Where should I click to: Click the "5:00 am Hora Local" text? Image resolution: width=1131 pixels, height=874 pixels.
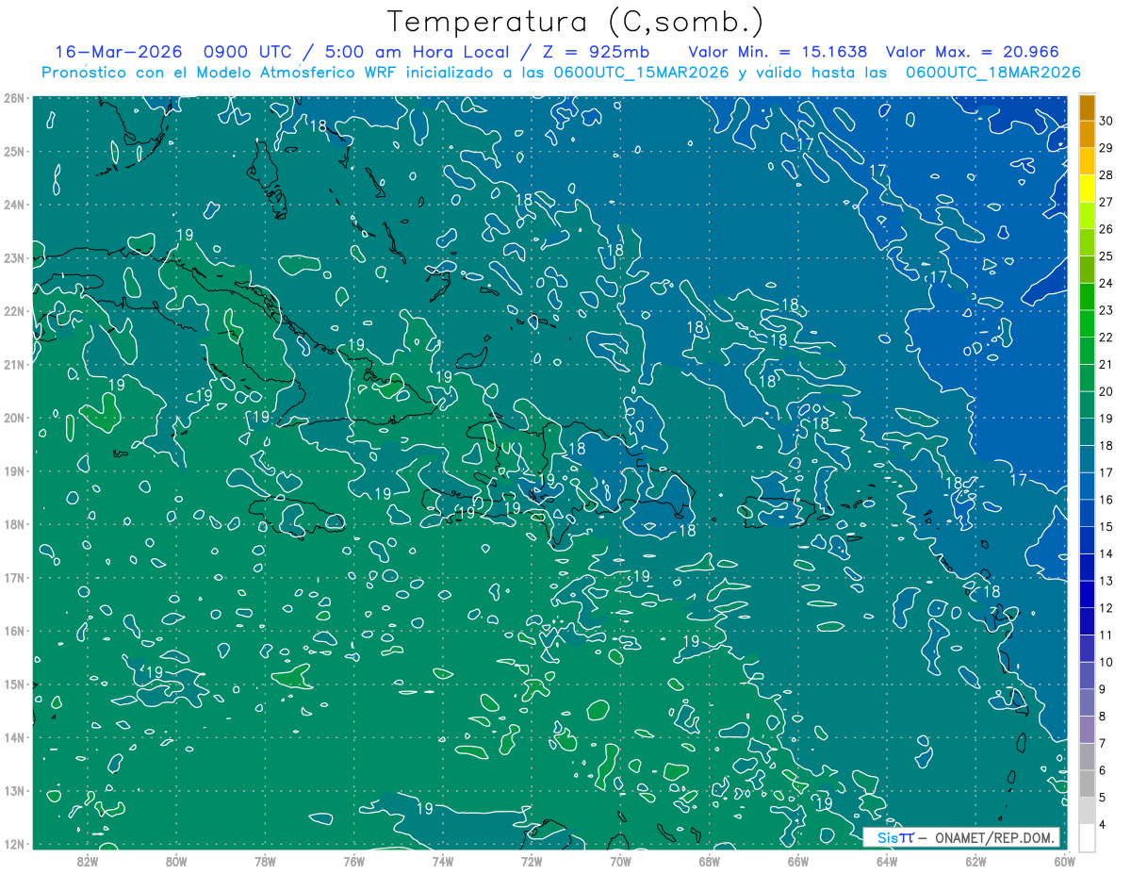(x=419, y=52)
